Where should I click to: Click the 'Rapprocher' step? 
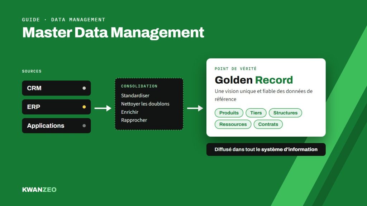[134, 120]
